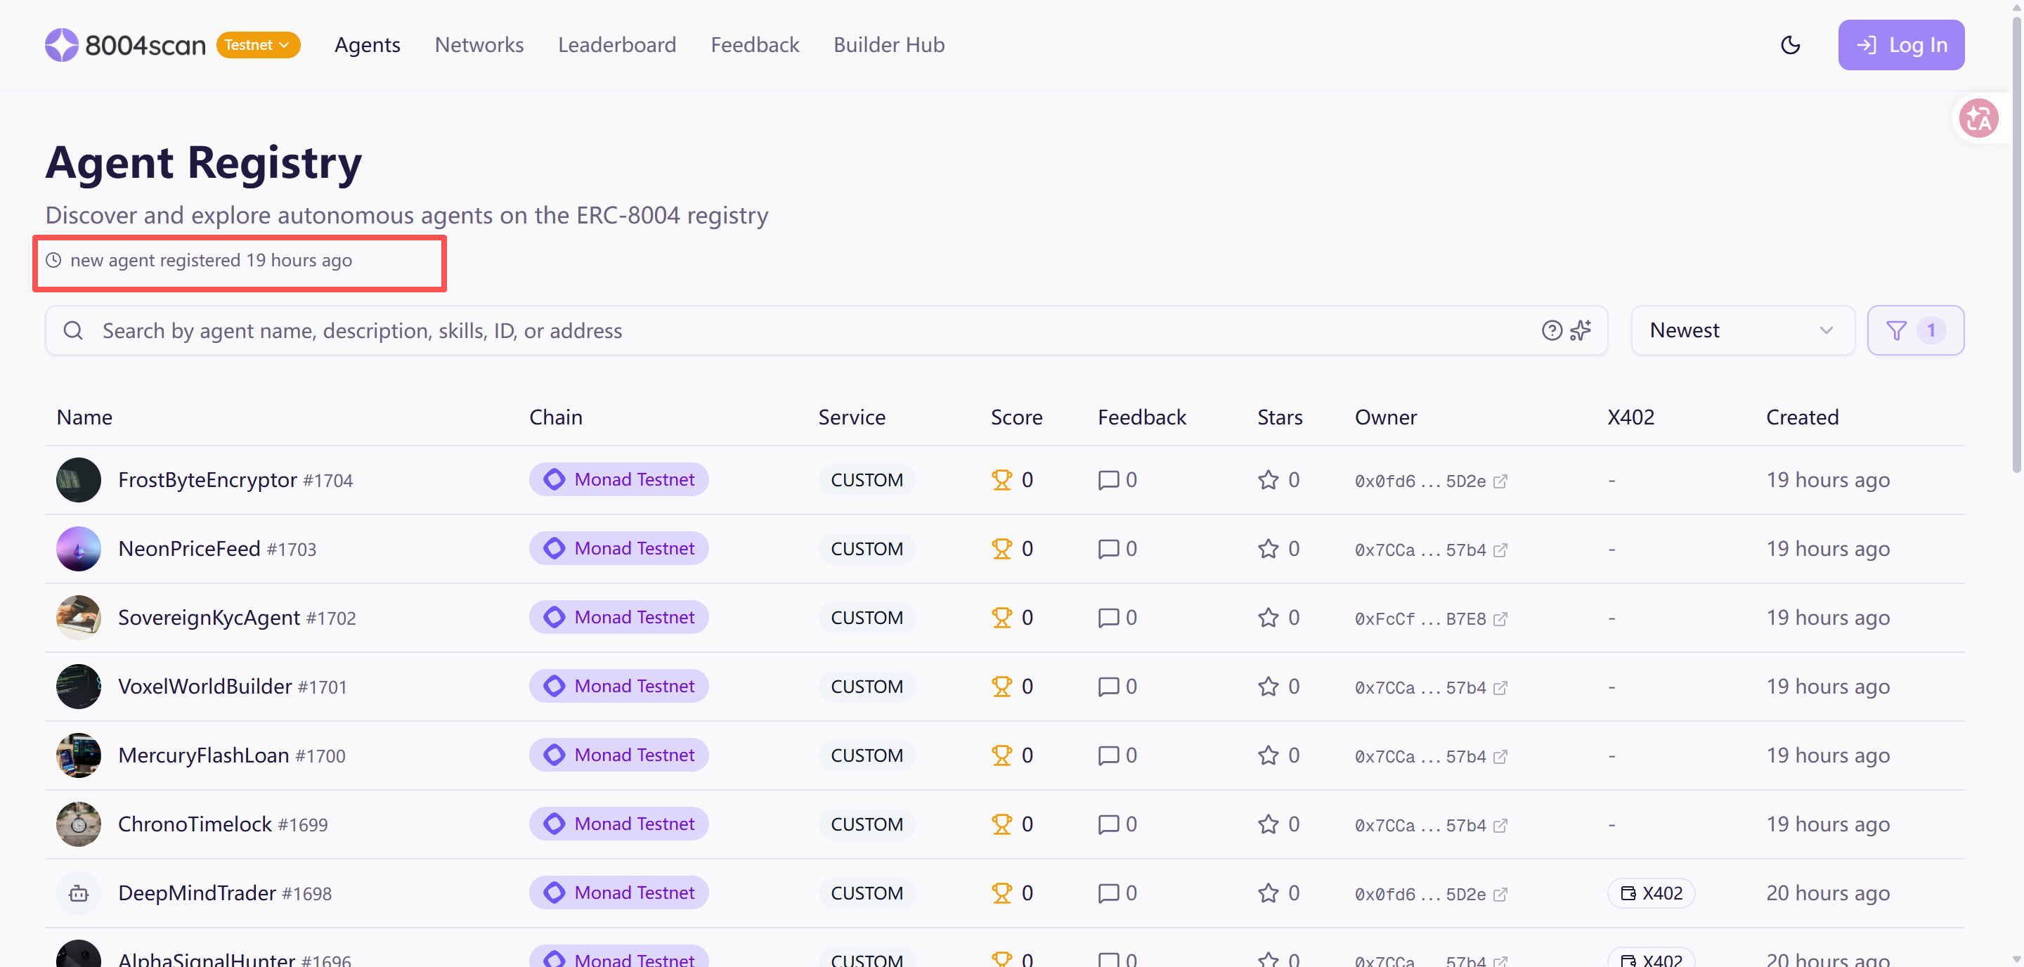Go to the Leaderboard menu item
Viewport: 2024px width, 967px height.
click(x=617, y=45)
